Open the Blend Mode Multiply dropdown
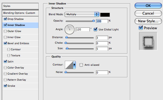This screenshot has height=100, width=163. pyautogui.click(x=82, y=14)
